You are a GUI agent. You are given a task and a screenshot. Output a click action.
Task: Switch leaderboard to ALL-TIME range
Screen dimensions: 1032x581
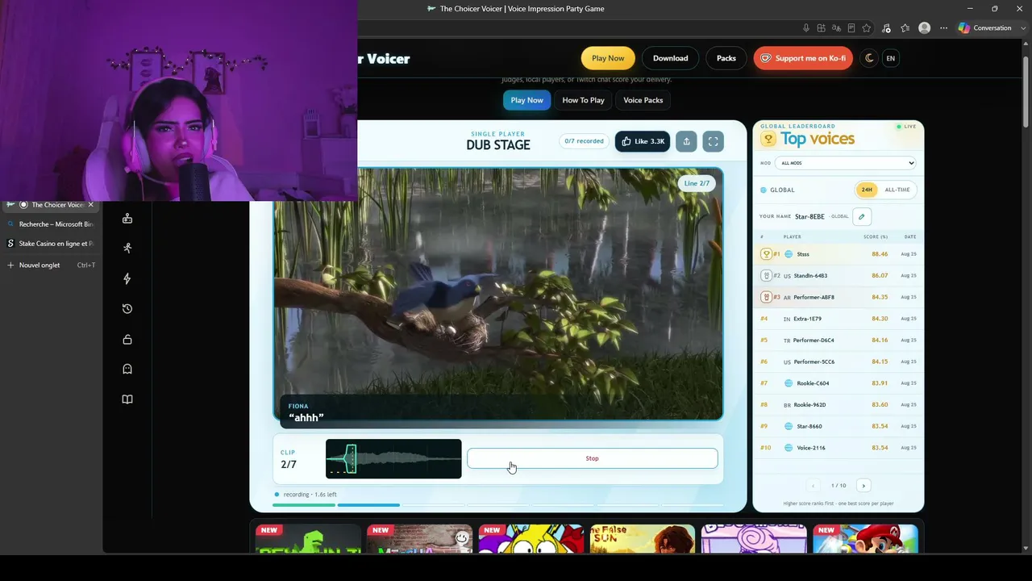click(x=897, y=190)
